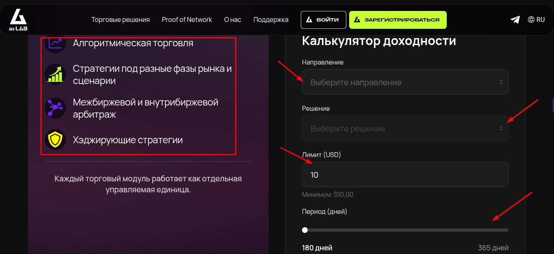Click the Период (дней) label
The height and width of the screenshot is (254, 554).
[324, 211]
